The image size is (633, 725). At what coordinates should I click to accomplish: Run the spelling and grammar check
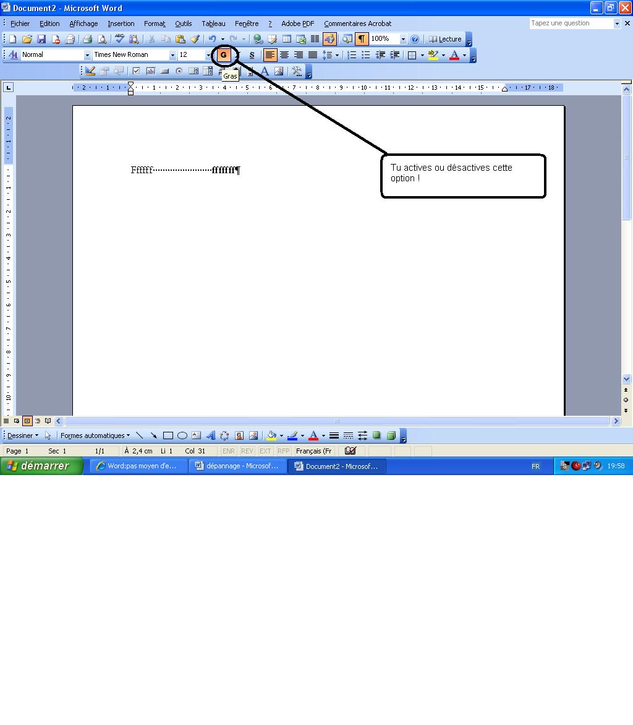(120, 39)
